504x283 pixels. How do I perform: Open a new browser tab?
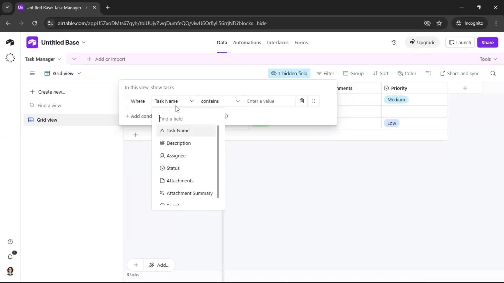(108, 8)
